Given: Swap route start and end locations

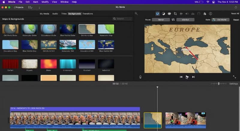Looking at the screenshot, I should [x=173, y=20].
